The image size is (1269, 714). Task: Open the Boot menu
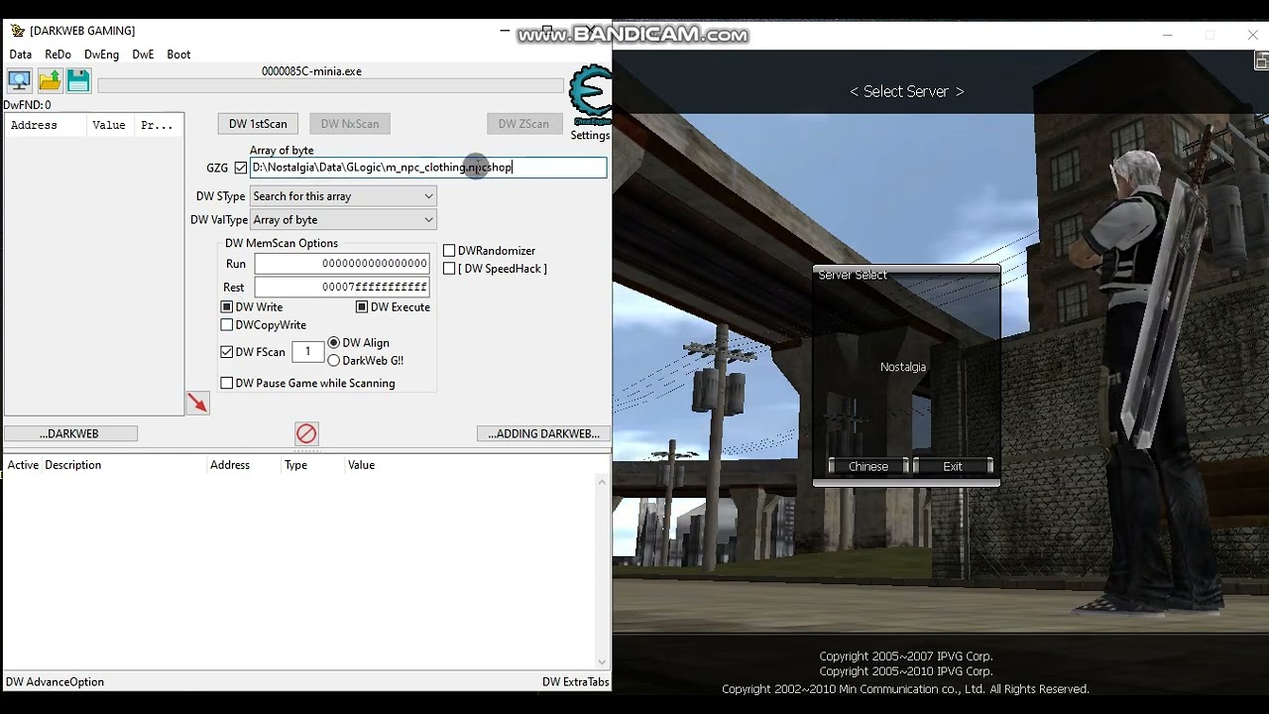(178, 55)
